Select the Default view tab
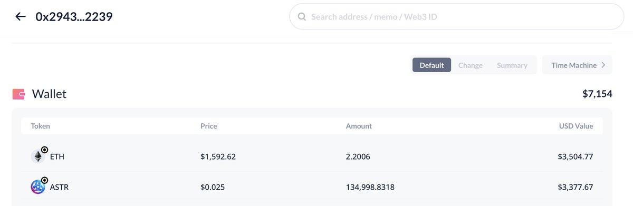Image resolution: width=633 pixels, height=206 pixels. point(431,65)
